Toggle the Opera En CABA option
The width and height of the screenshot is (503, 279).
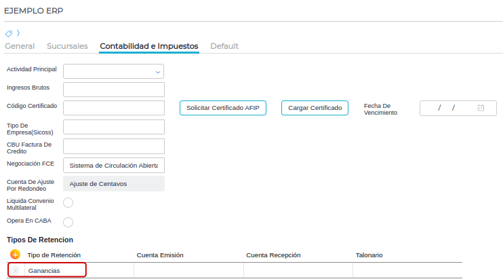(68, 222)
